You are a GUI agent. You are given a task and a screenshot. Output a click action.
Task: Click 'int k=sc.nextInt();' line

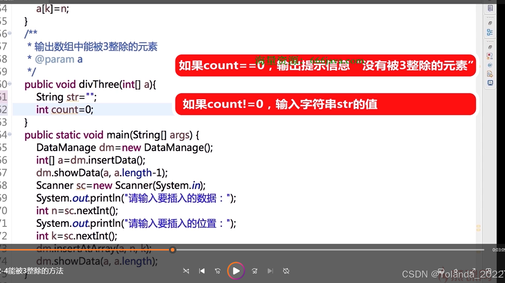click(77, 236)
